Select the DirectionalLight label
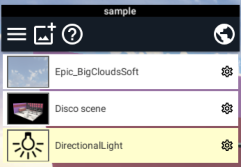The width and height of the screenshot is (241, 167). (89, 145)
